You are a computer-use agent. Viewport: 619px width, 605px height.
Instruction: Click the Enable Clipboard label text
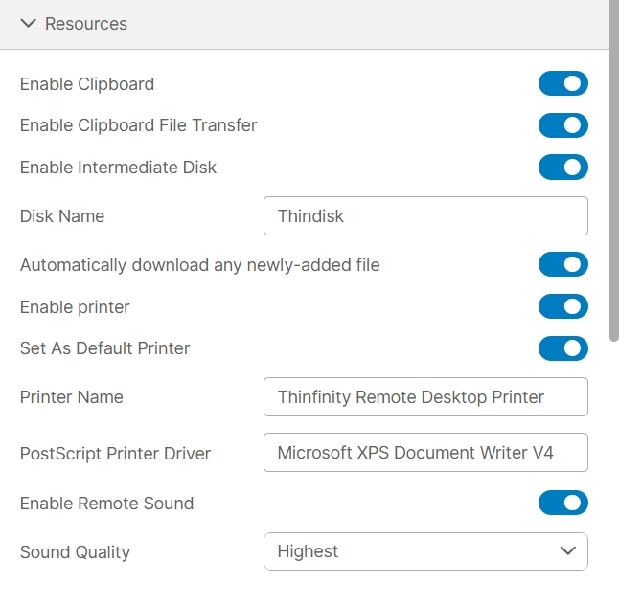pyautogui.click(x=87, y=84)
